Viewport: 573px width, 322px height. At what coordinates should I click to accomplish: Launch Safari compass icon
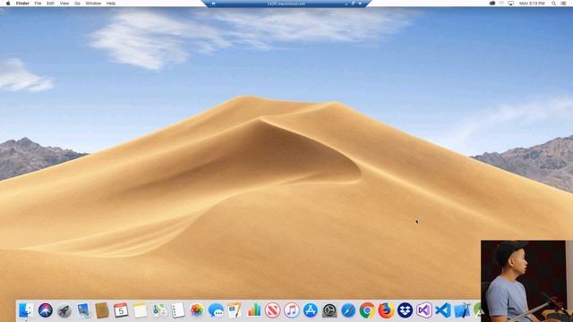pos(348,310)
